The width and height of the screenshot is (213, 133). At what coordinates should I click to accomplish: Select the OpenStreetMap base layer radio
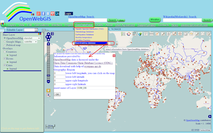pos(5,38)
